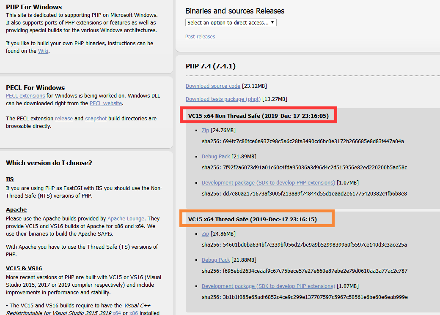Follow the Wiki link
Screen dimensions: 440x315
(43, 51)
